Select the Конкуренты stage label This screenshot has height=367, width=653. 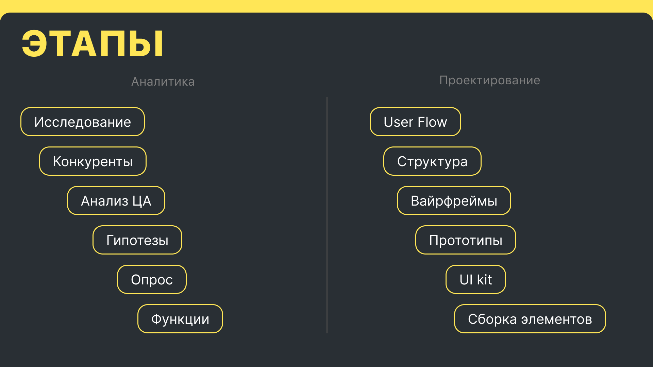pos(93,161)
